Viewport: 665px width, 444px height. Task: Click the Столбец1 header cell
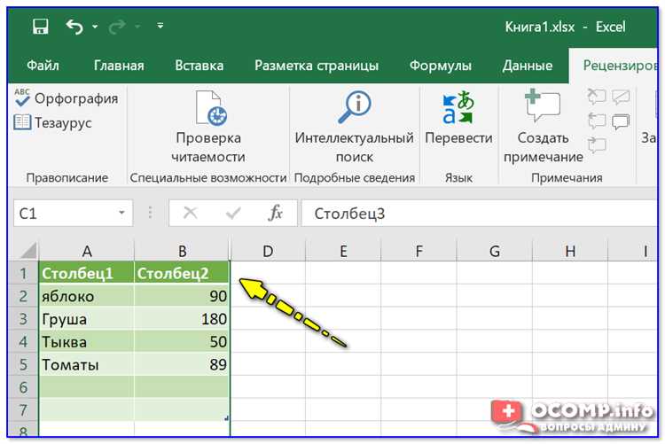click(x=87, y=273)
